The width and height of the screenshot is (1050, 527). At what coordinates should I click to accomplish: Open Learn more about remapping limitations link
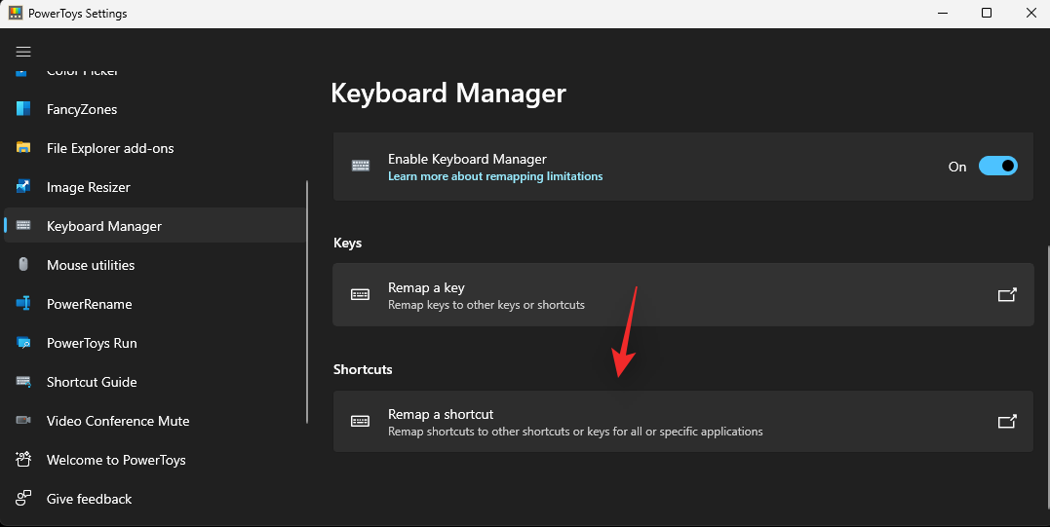pyautogui.click(x=495, y=176)
